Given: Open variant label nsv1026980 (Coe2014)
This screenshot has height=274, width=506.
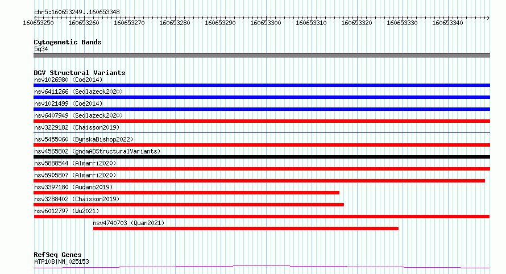Looking at the screenshot, I should 68,80.
